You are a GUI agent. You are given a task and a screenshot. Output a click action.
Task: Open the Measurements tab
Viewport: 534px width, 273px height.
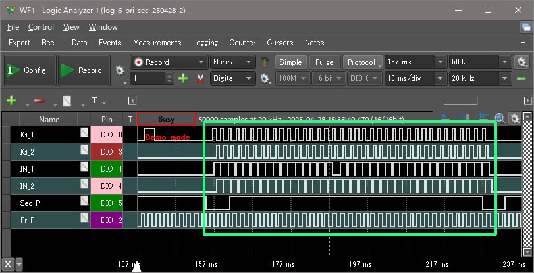coord(157,43)
